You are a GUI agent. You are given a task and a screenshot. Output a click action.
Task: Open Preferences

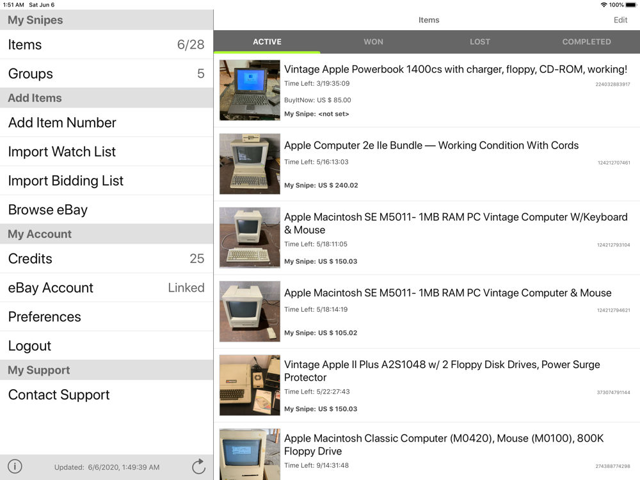point(106,316)
